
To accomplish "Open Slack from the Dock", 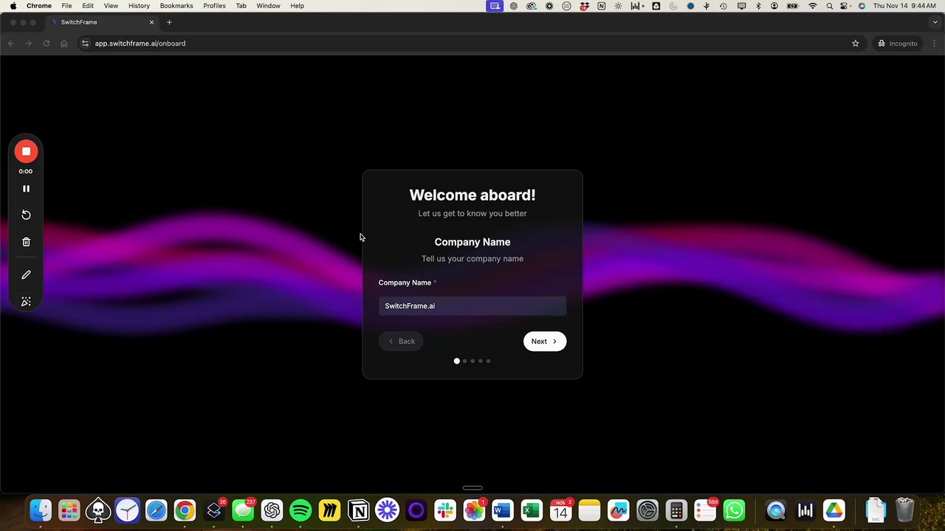I will (x=445, y=510).
